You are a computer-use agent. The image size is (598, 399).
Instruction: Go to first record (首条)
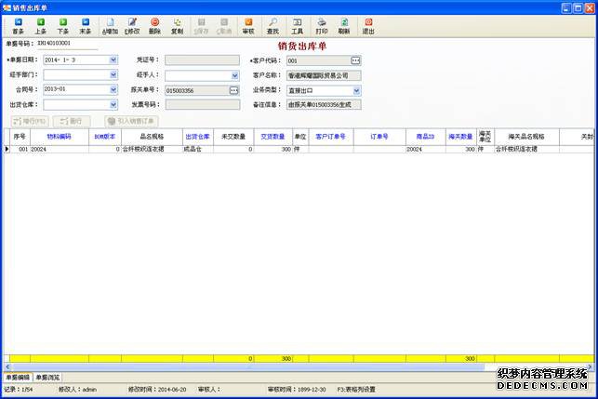[x=18, y=25]
